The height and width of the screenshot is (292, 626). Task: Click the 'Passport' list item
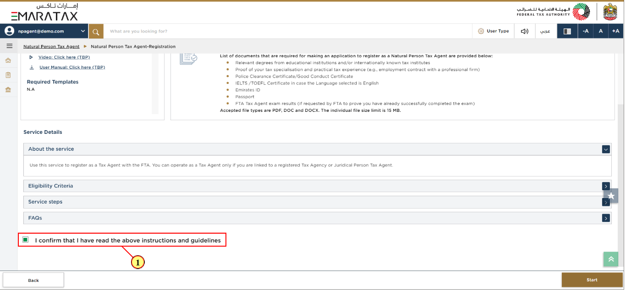click(245, 97)
